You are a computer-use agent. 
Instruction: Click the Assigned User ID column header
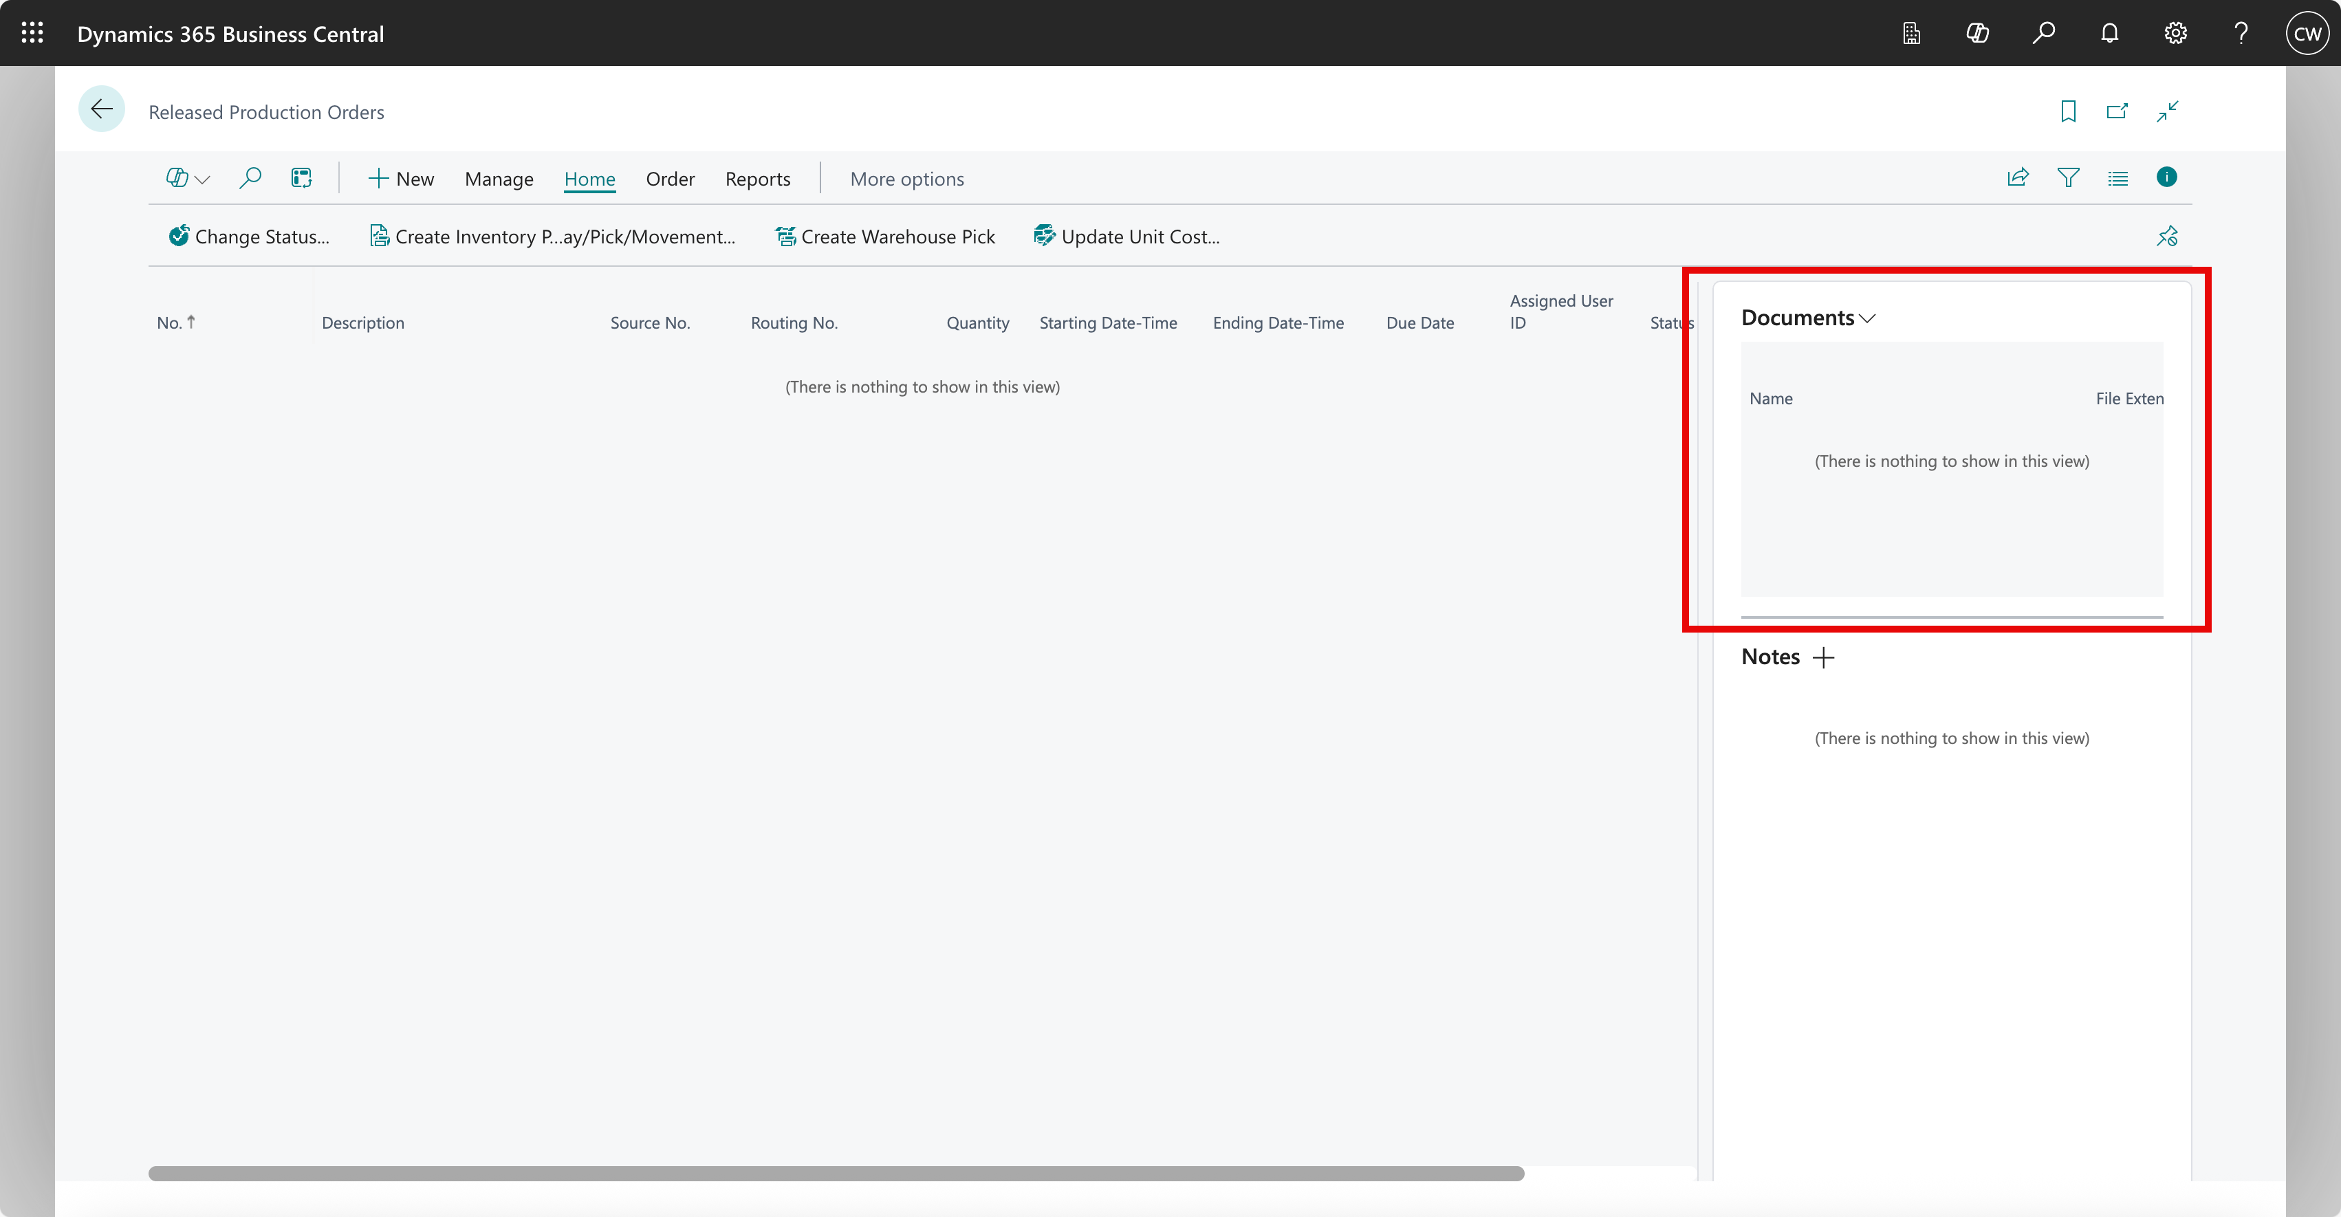tap(1561, 311)
